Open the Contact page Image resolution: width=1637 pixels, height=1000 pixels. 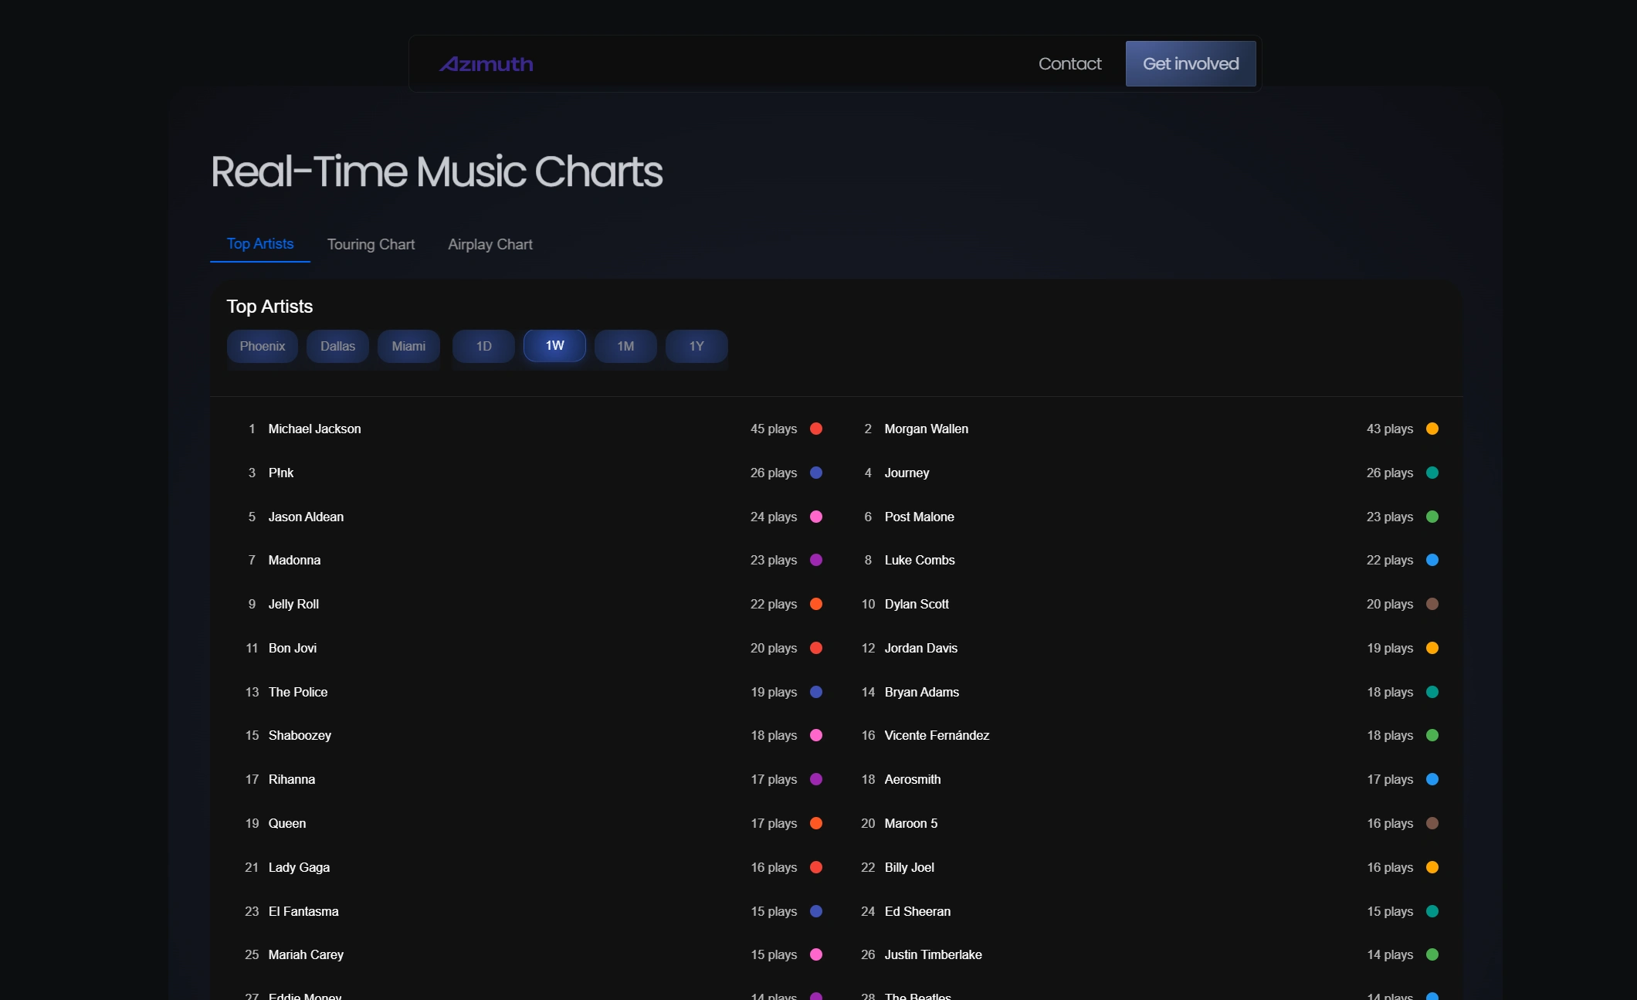1069,64
